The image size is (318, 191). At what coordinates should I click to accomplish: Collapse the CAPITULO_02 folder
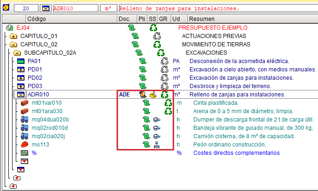click(13, 45)
